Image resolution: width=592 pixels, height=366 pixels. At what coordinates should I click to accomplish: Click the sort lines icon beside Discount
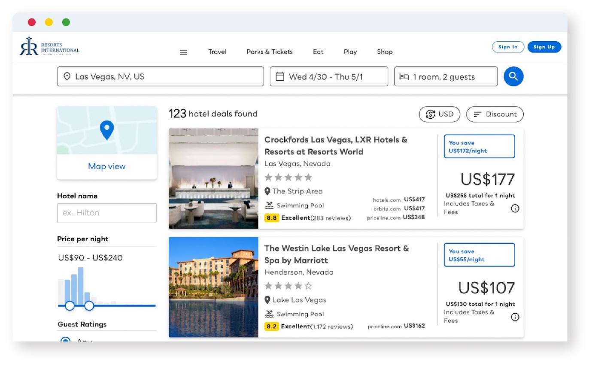pyautogui.click(x=477, y=114)
